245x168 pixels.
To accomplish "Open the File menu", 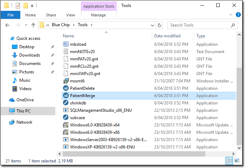I will click(11, 15).
